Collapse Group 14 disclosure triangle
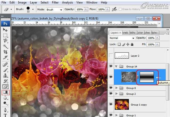The width and height of the screenshot is (170, 117). coord(116,67)
